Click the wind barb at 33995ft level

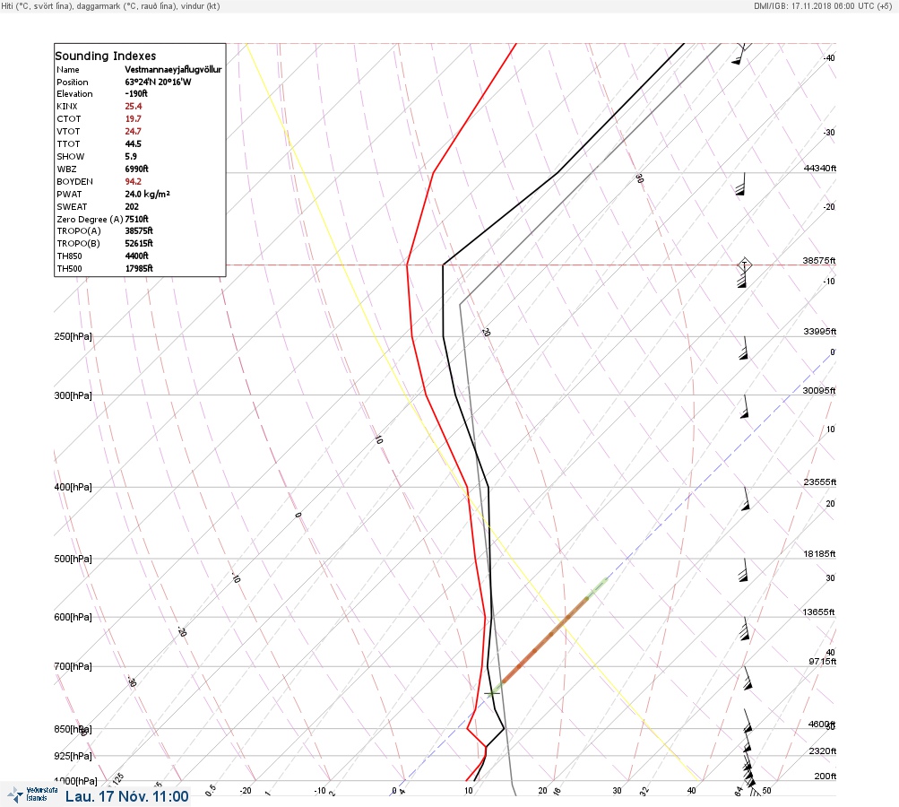(x=744, y=348)
